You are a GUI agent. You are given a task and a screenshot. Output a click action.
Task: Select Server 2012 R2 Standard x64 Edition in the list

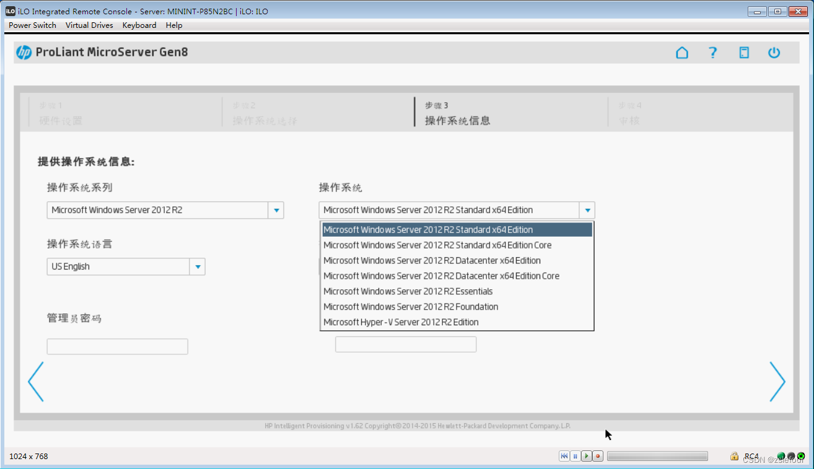tap(457, 230)
